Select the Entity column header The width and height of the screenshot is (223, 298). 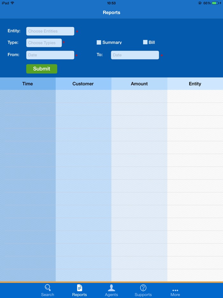coord(195,84)
